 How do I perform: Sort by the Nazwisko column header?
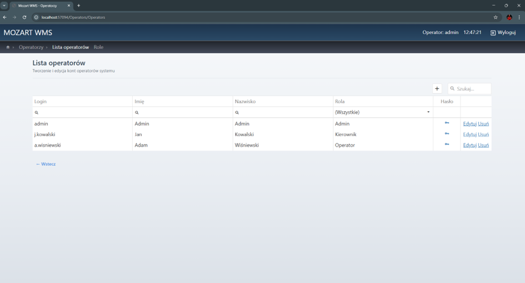pos(245,102)
